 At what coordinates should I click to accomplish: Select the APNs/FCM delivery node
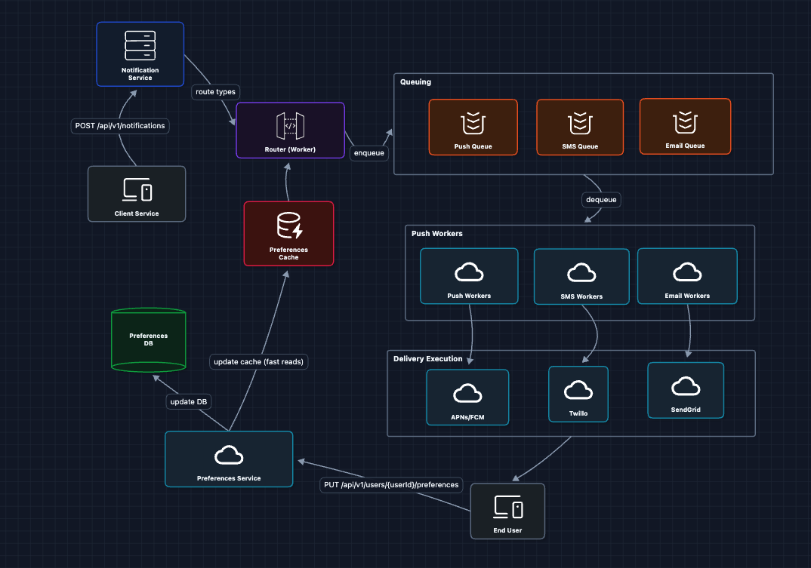pyautogui.click(x=467, y=398)
